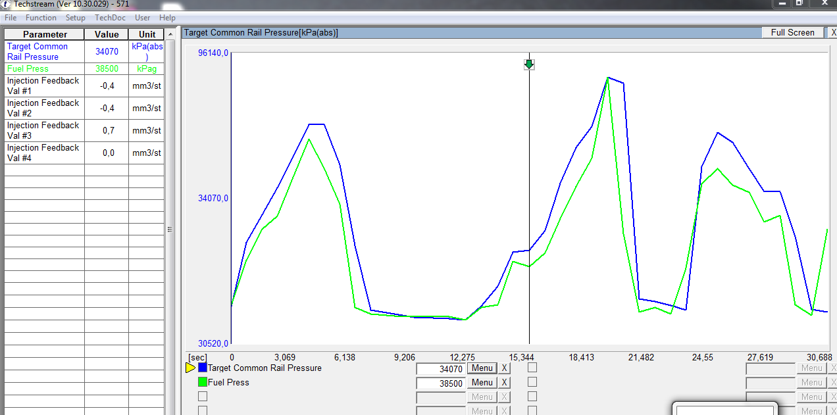Click the Techstream app icon in title bar
Image resolution: width=837 pixels, height=415 pixels.
click(x=6, y=3)
